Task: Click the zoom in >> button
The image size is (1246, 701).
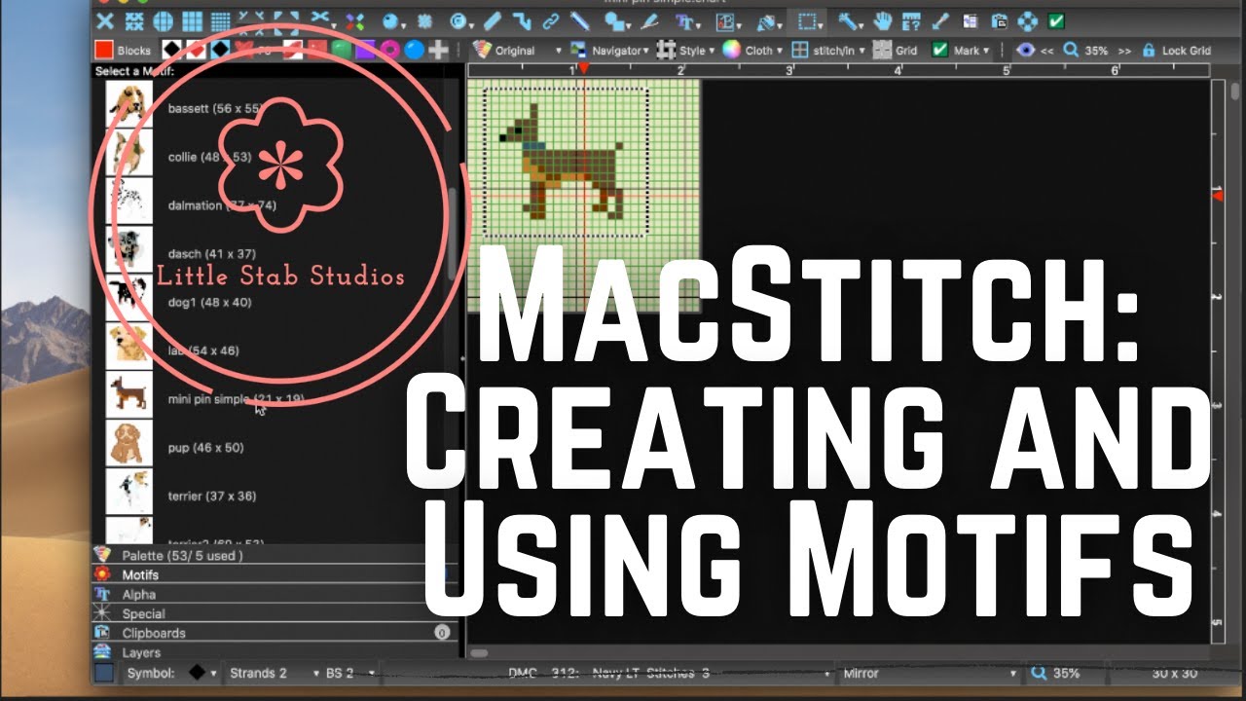Action: coord(1124,51)
